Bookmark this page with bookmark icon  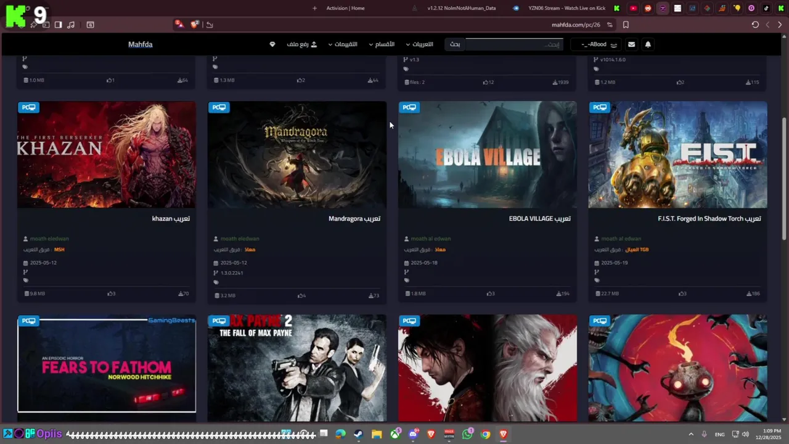click(626, 25)
